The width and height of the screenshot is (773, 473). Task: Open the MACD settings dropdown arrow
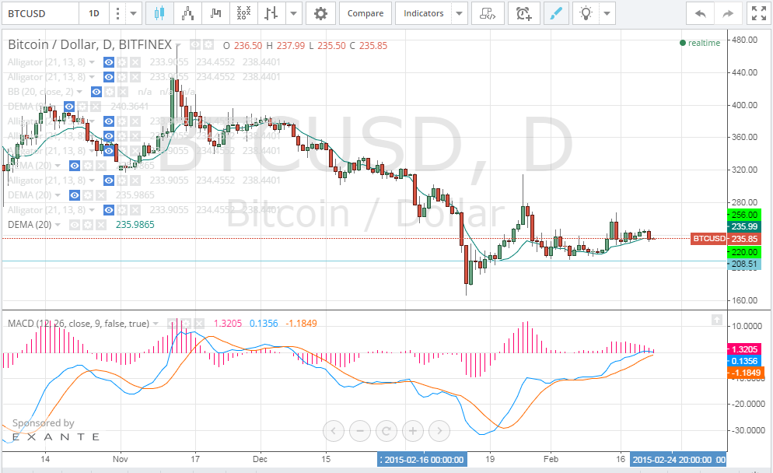[x=155, y=323]
